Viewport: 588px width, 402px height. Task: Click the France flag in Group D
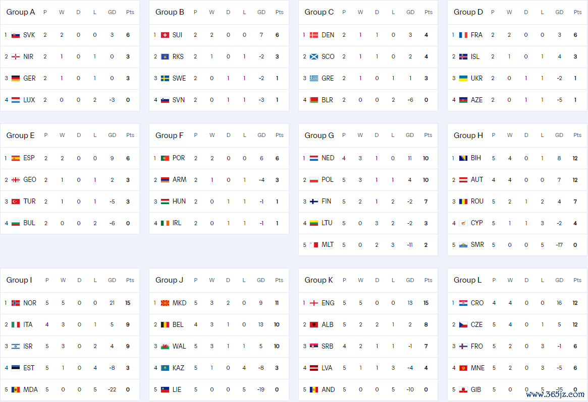pyautogui.click(x=463, y=35)
